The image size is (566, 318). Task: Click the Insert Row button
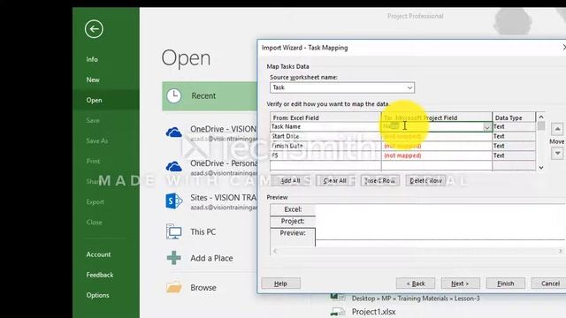379,180
